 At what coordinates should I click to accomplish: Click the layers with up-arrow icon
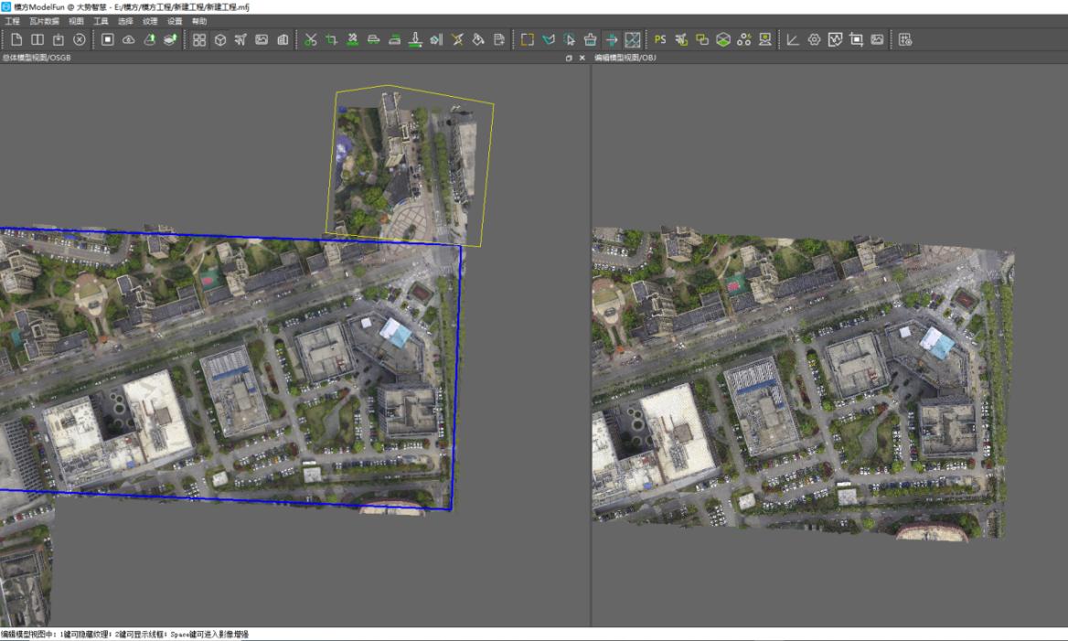(170, 39)
